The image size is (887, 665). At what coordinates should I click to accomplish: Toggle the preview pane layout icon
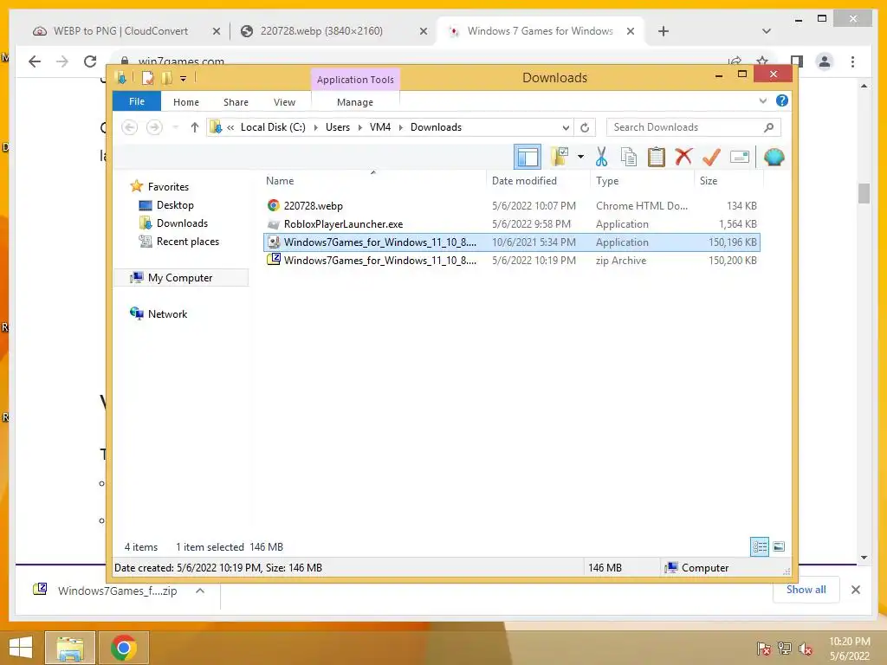(528, 157)
